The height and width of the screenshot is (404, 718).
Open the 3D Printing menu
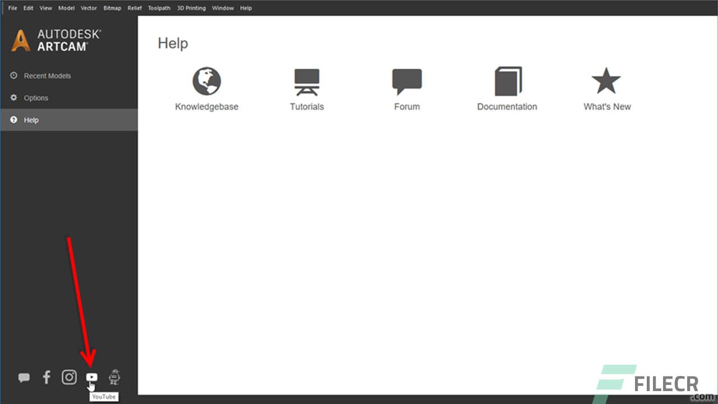pyautogui.click(x=191, y=8)
